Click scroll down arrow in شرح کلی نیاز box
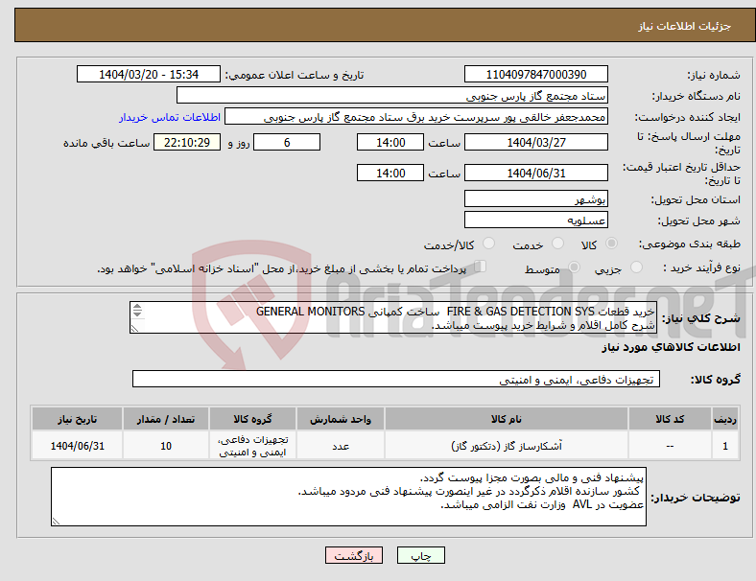Image resolution: width=756 pixels, height=581 pixels. (x=137, y=314)
